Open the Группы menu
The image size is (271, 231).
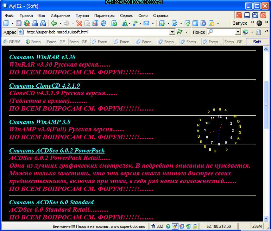tap(82, 15)
